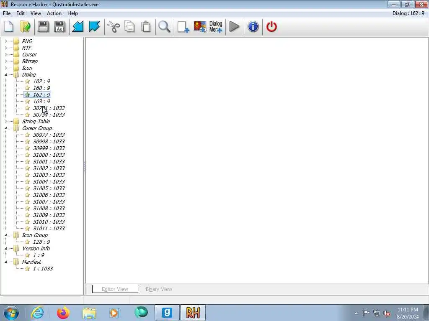
Task: Click the Resource Hacker taskbar button
Action: (x=193, y=313)
